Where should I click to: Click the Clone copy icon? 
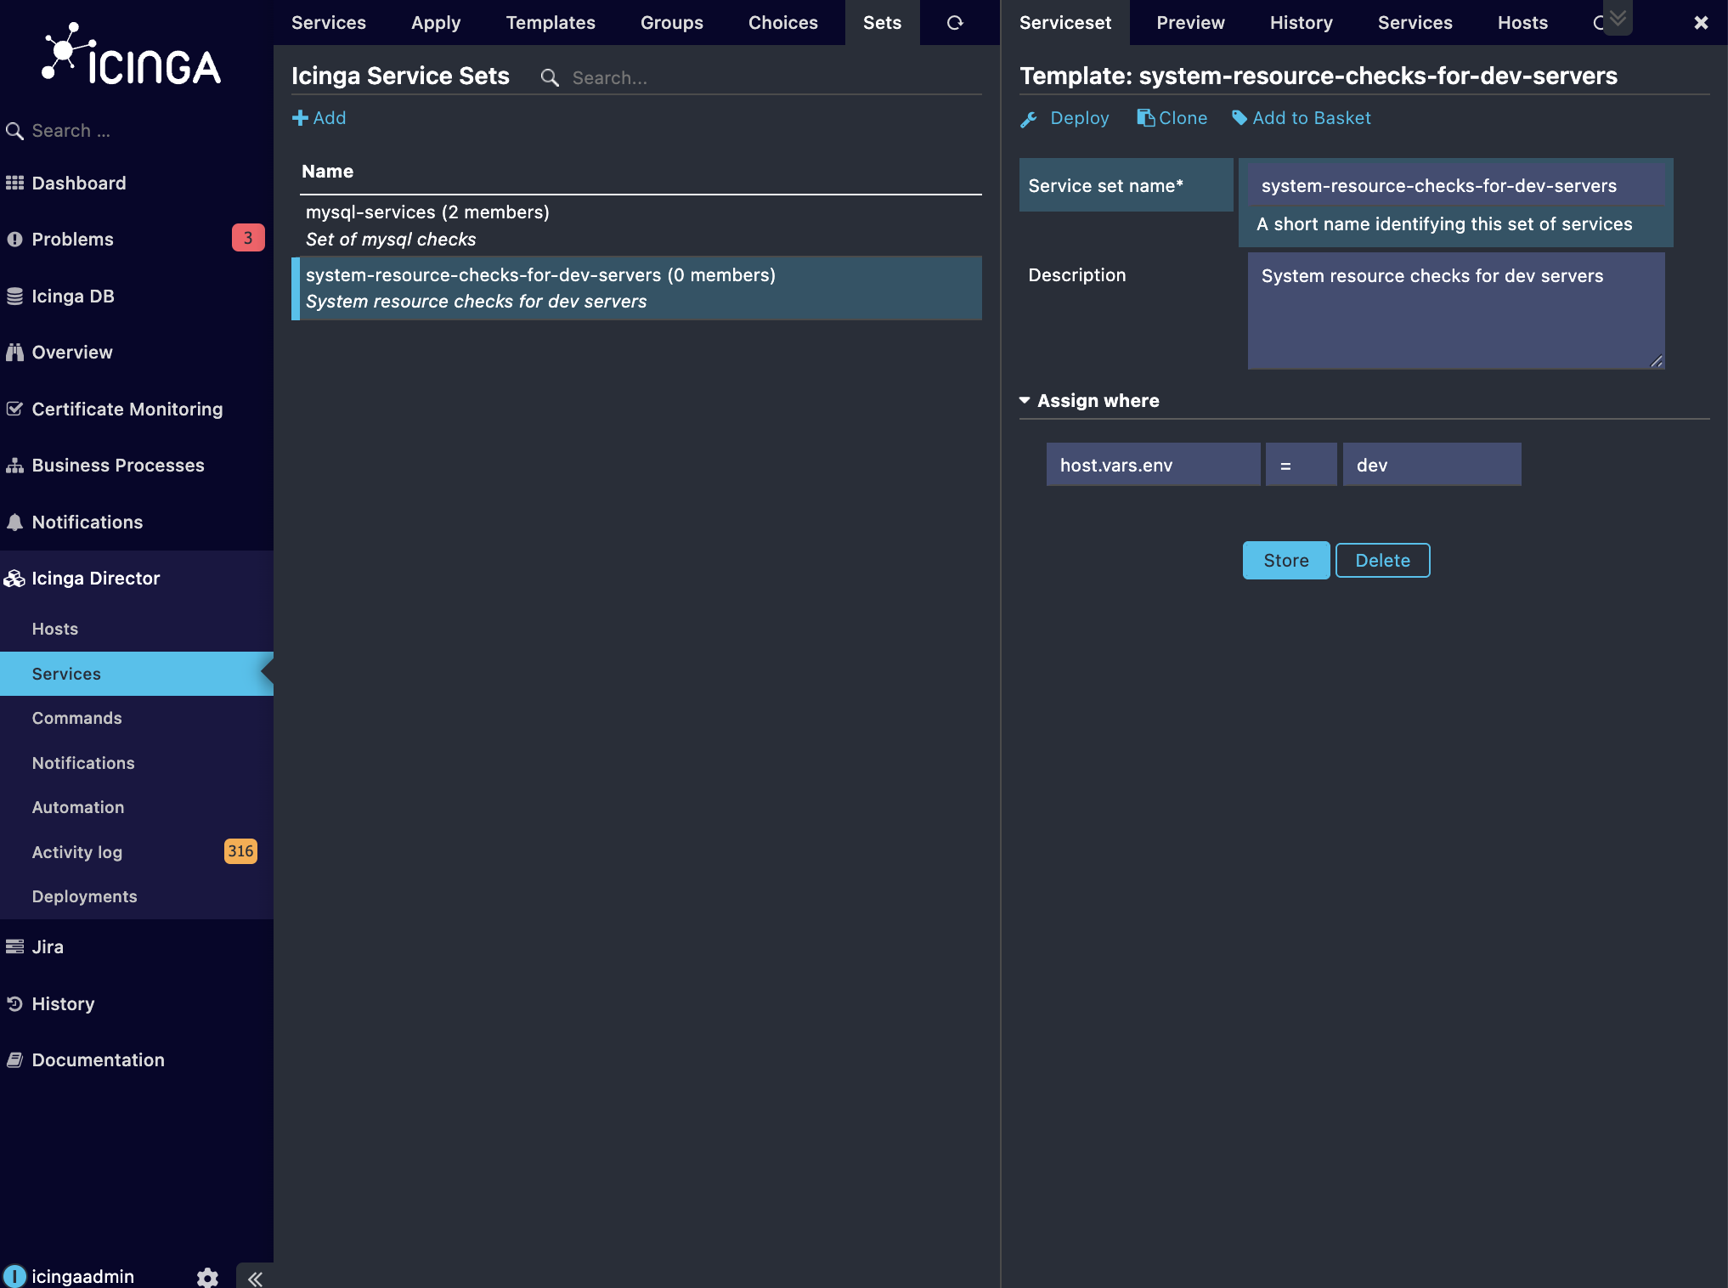[x=1146, y=118]
